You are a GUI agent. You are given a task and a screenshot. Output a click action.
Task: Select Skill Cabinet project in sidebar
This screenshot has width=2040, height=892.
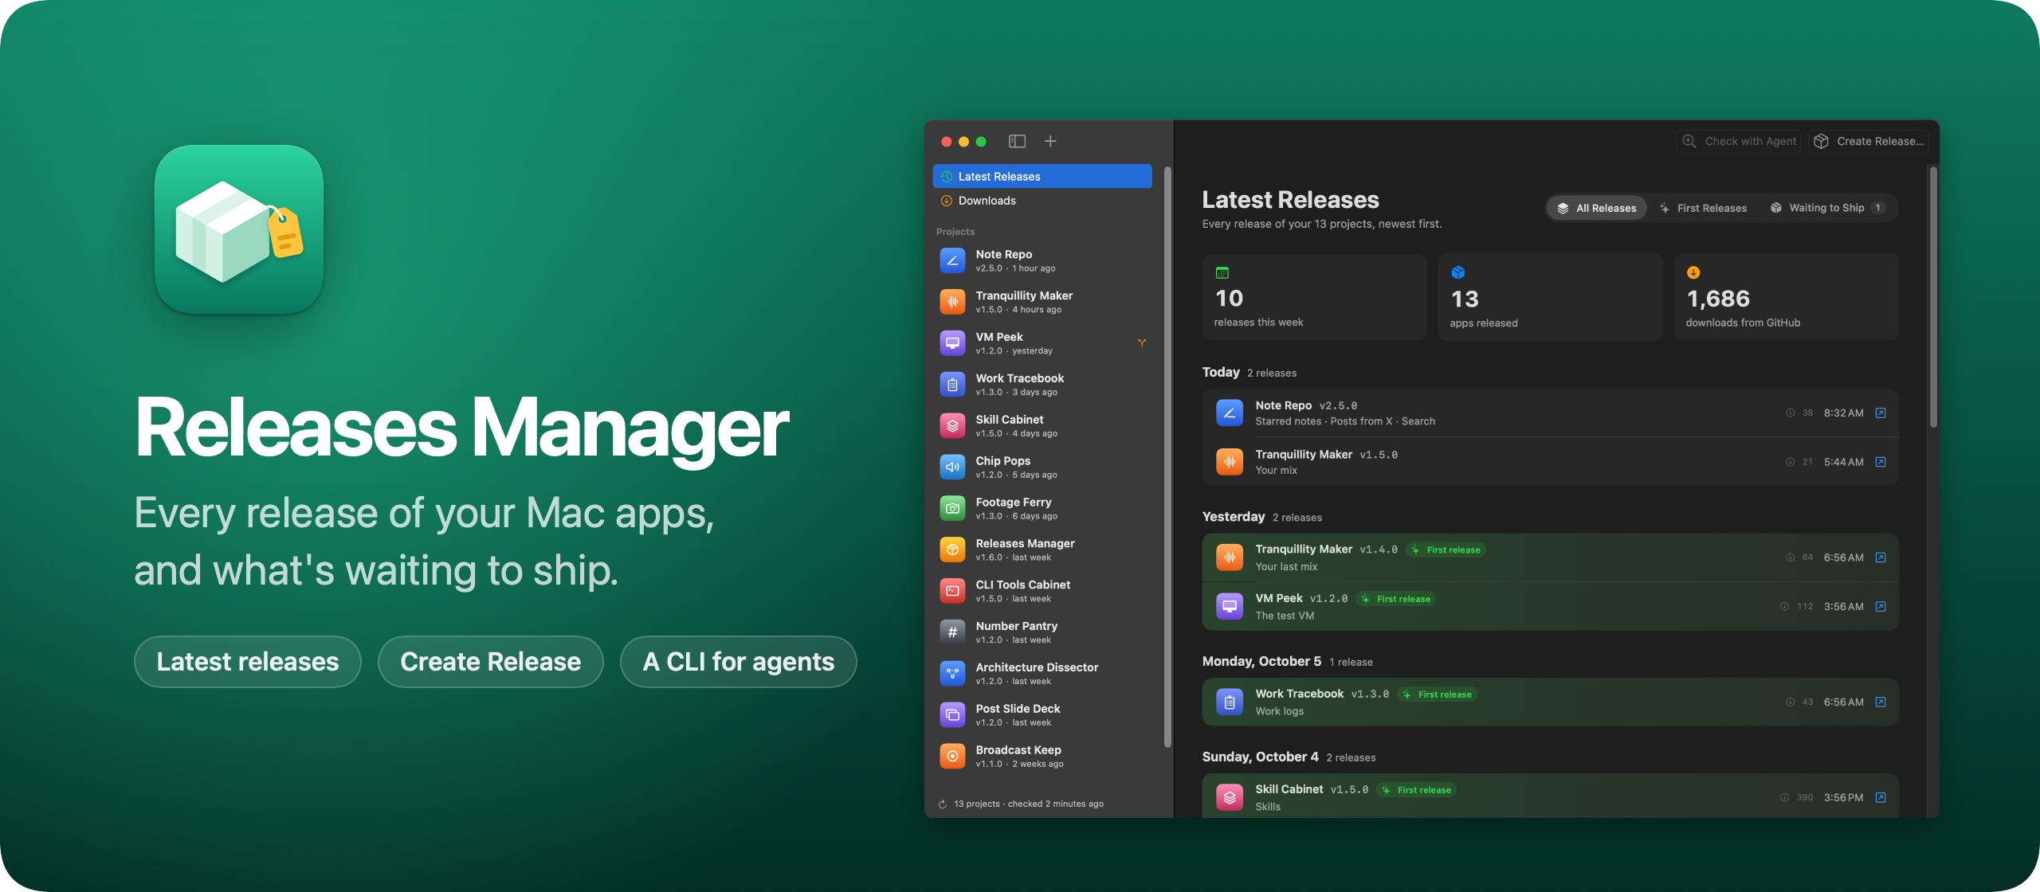pyautogui.click(x=1042, y=426)
